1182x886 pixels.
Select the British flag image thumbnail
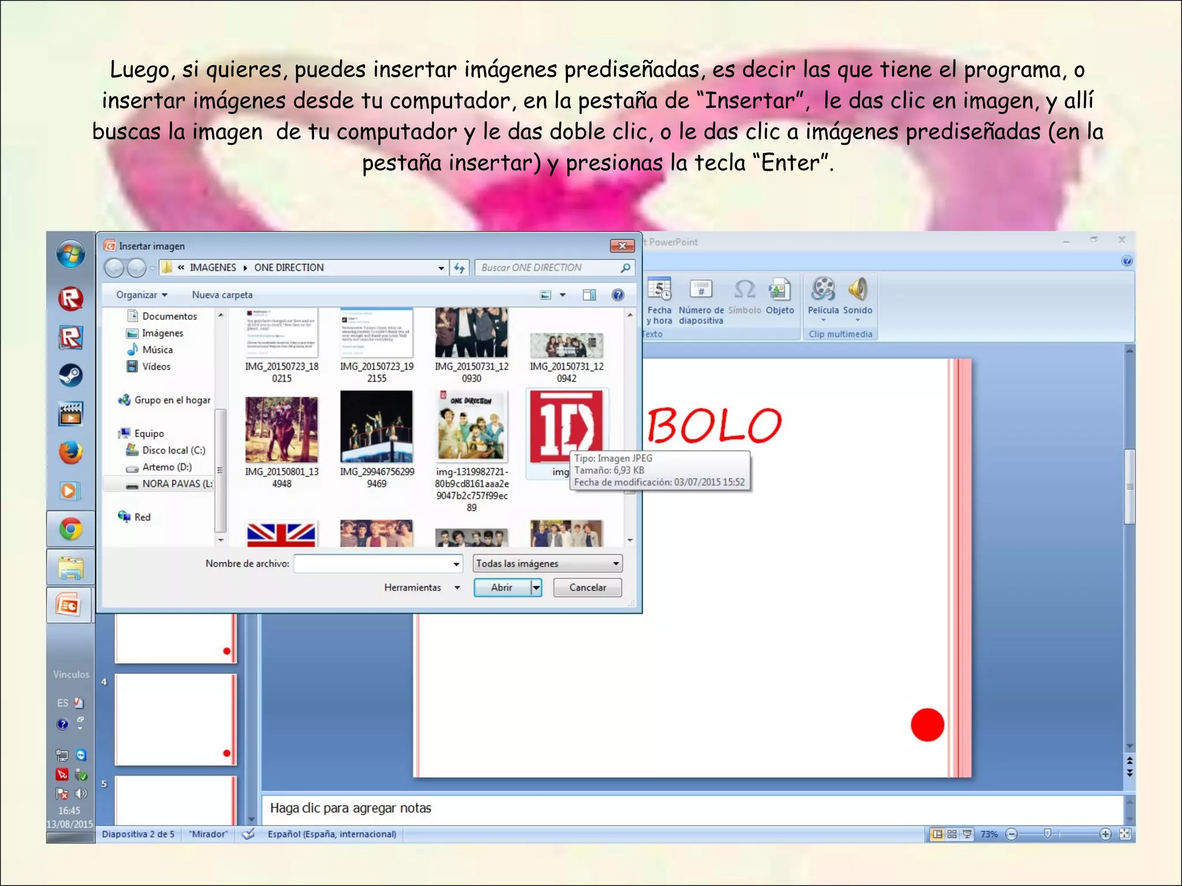pos(282,534)
